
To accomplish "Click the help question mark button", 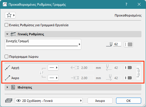I will 126,4.
